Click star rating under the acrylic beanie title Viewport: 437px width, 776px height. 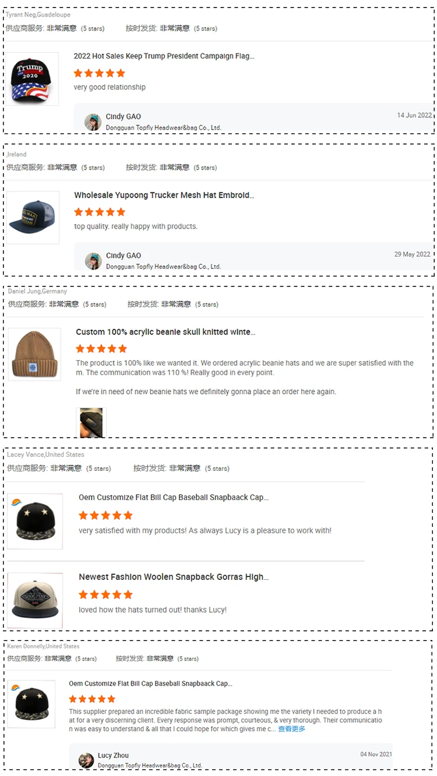(x=101, y=348)
